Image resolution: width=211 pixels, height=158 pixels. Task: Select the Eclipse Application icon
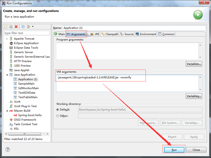pyautogui.click(x=11, y=43)
